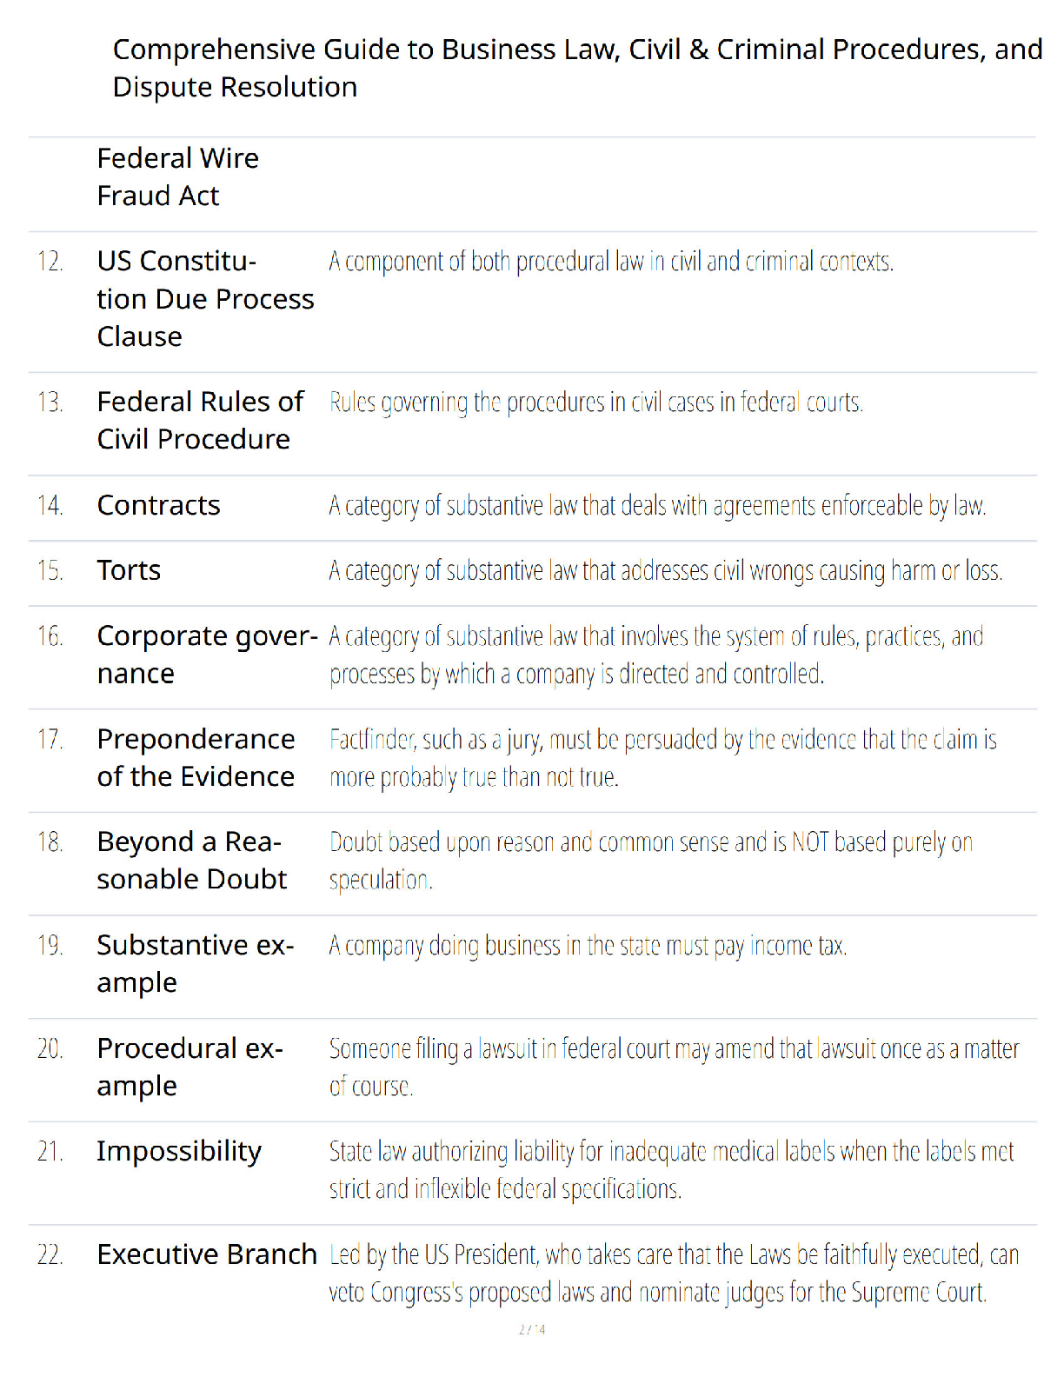Select the Impossibility term
This screenshot has width=1064, height=1377.
click(x=179, y=1152)
